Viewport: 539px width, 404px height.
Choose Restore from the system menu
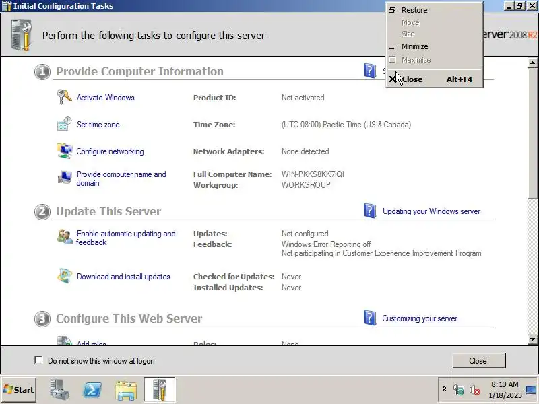pyautogui.click(x=434, y=10)
